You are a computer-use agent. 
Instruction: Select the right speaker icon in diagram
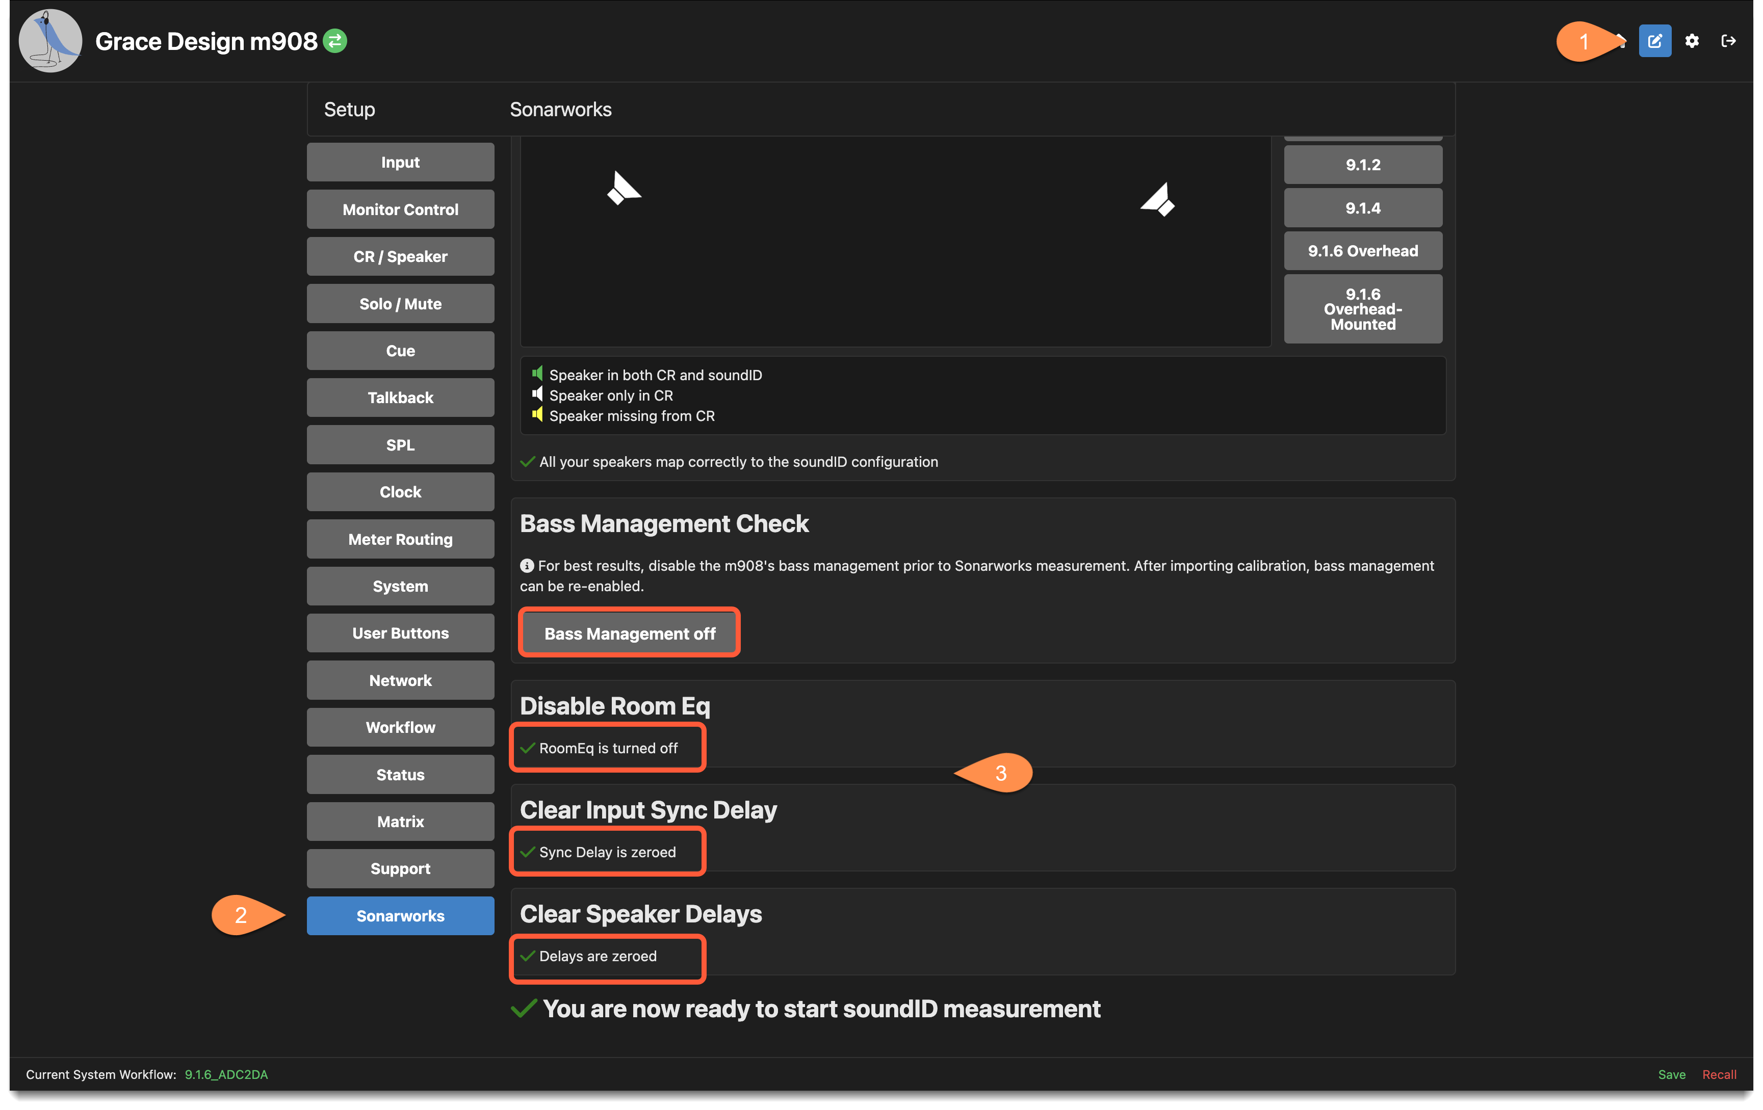coord(1157,200)
